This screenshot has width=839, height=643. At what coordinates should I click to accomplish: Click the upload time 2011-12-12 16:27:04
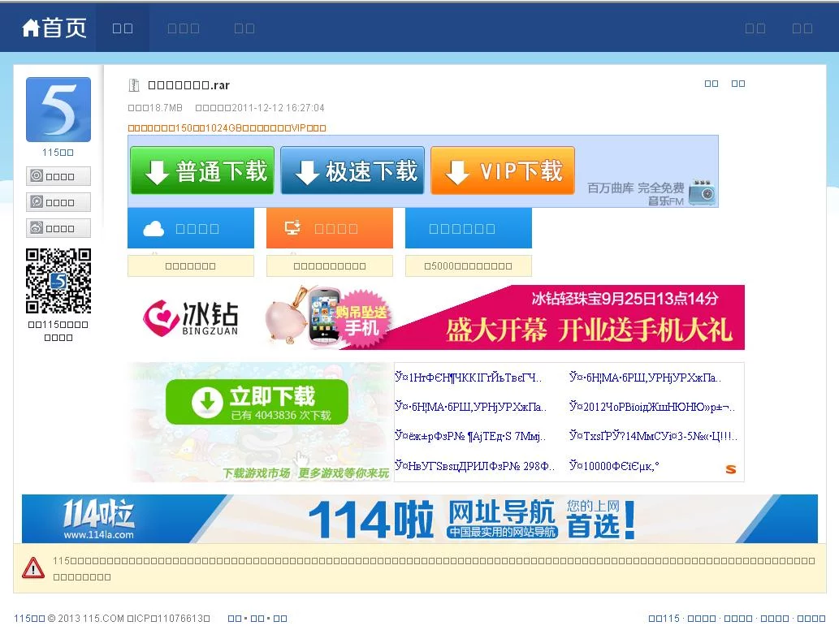260,108
